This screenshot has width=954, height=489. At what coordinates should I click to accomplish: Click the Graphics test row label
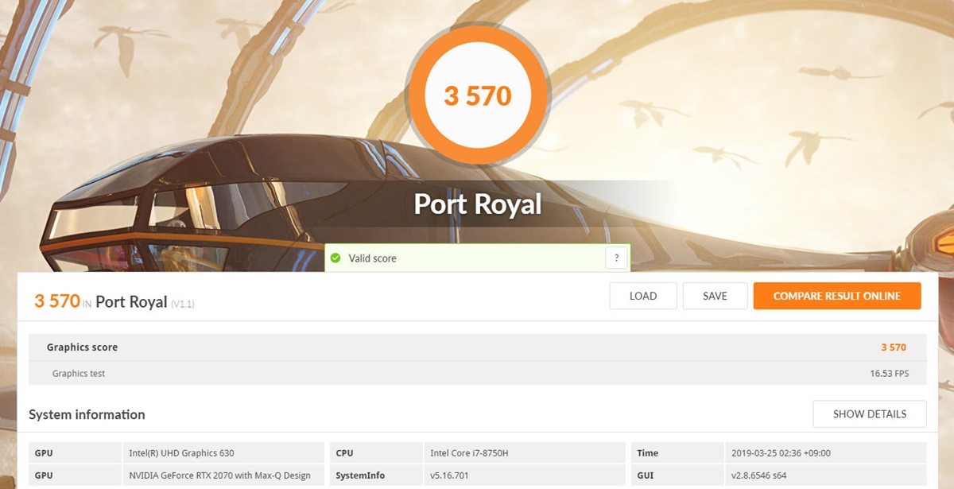coord(79,373)
